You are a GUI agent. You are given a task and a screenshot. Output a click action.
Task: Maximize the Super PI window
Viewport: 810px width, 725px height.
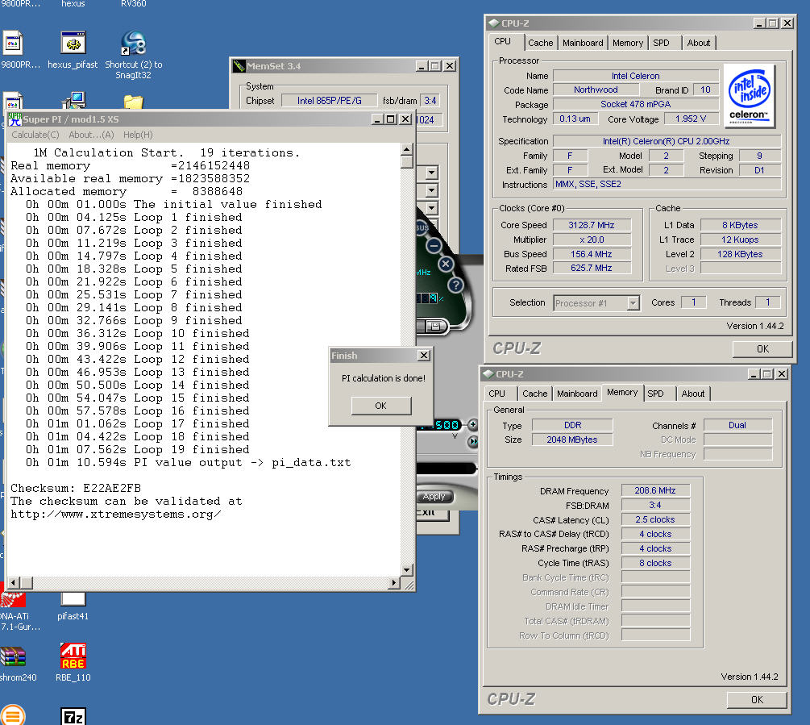point(391,119)
